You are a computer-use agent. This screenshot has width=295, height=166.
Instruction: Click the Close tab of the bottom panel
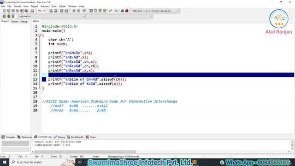(91, 137)
